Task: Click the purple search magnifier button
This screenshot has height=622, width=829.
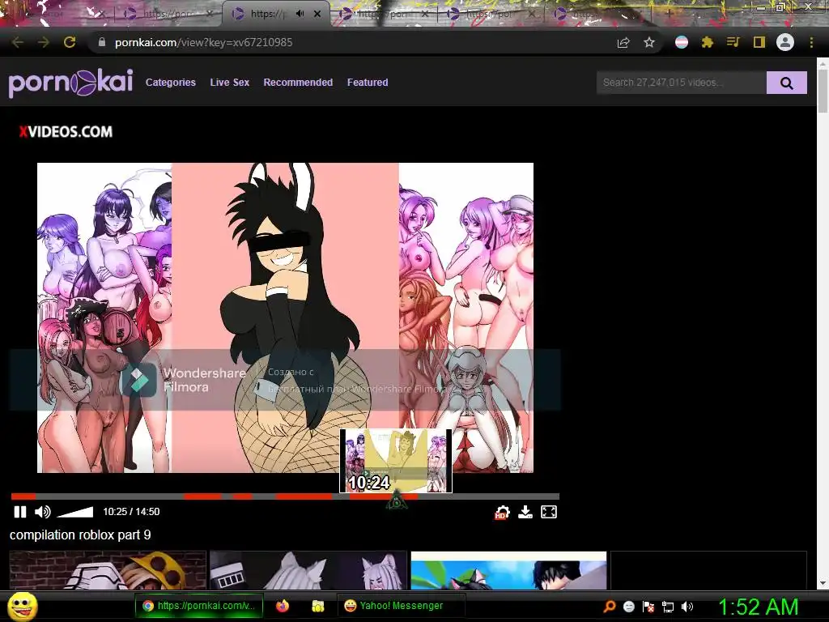Action: (x=787, y=83)
